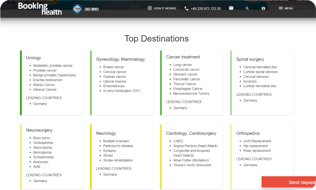Image resolution: width=316 pixels, height=190 pixels.
Task: Click the phone handset icon
Action: pos(187,8)
